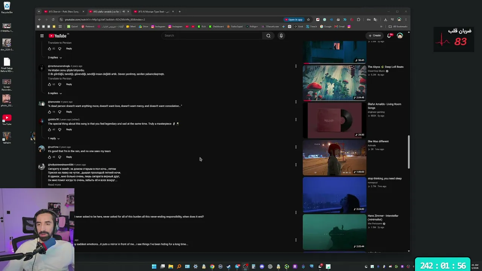Open 'Hans Zimmer - Interstellar (minimalist)' thumbnail
The width and height of the screenshot is (482, 271).
pos(334,232)
